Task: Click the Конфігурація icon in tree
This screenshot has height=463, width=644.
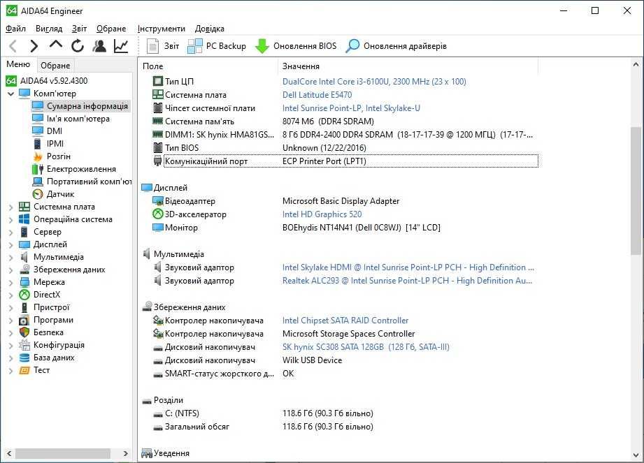Action: (24, 345)
